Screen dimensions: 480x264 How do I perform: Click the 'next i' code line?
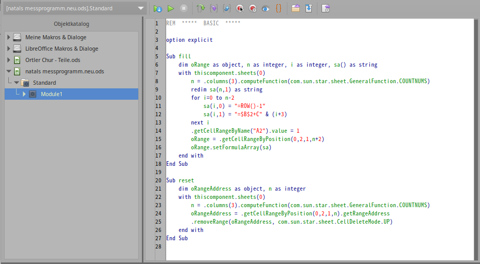coord(200,122)
